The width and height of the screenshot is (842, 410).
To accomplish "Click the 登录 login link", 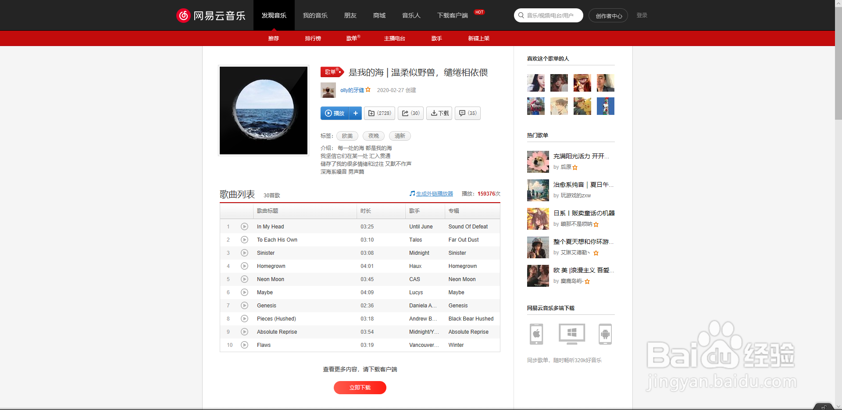I will tap(642, 15).
